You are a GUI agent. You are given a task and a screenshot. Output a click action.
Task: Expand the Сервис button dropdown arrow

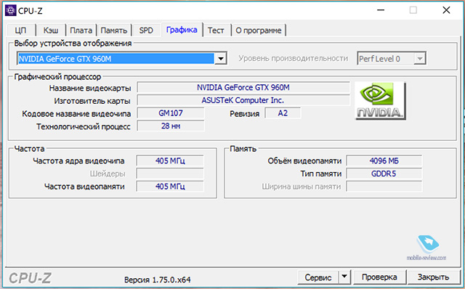click(x=344, y=277)
